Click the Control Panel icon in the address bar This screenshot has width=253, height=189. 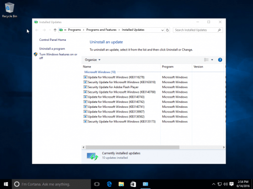pyautogui.click(x=61, y=30)
